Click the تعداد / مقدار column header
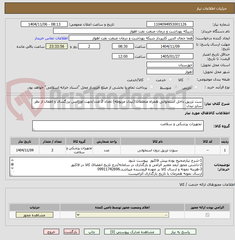Screen dimensions: 235x240 [52, 141]
